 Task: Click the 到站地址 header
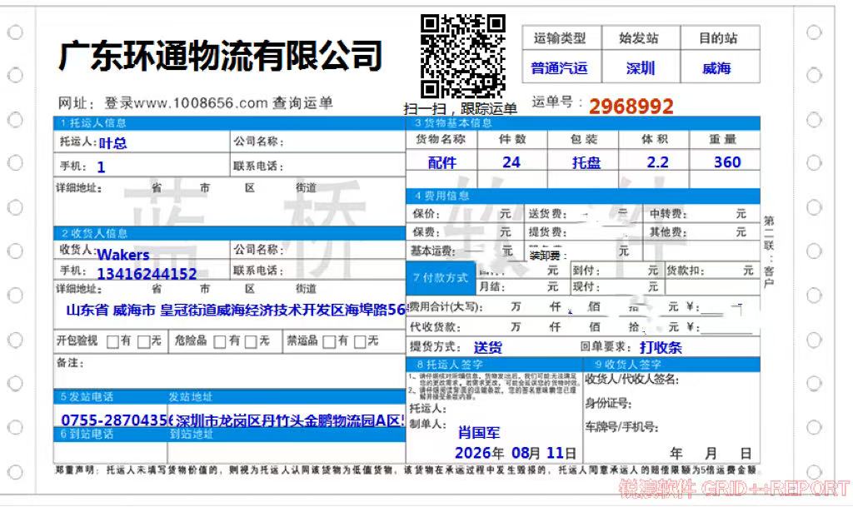tap(192, 435)
